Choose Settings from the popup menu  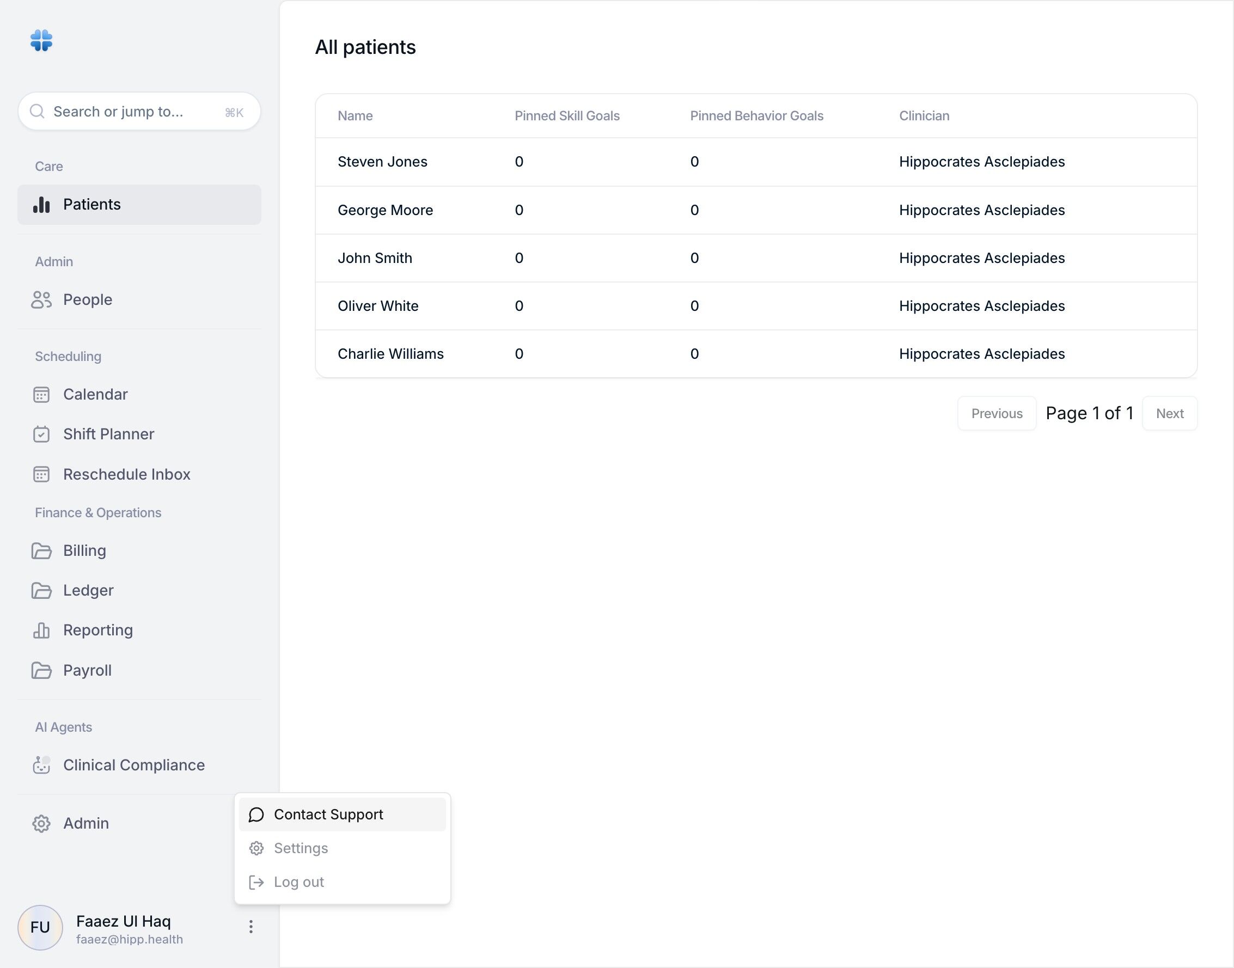[x=301, y=848]
